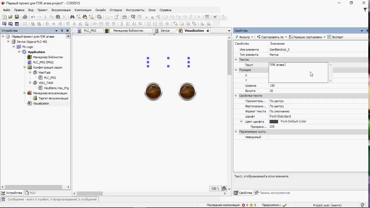This screenshot has width=370, height=208.
Task: Collapse the VISU_TASK node
Action: [30, 83]
